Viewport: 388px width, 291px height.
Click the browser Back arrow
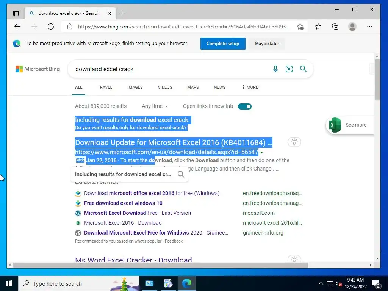click(x=17, y=27)
